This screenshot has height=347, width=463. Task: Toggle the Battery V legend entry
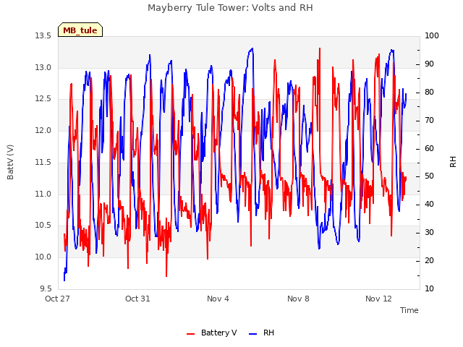pos(212,333)
